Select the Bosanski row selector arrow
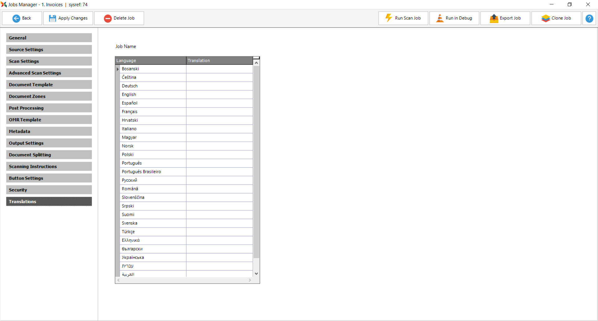 pyautogui.click(x=118, y=69)
